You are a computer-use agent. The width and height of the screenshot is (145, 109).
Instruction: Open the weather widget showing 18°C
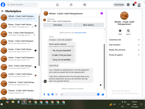tap(113, 104)
